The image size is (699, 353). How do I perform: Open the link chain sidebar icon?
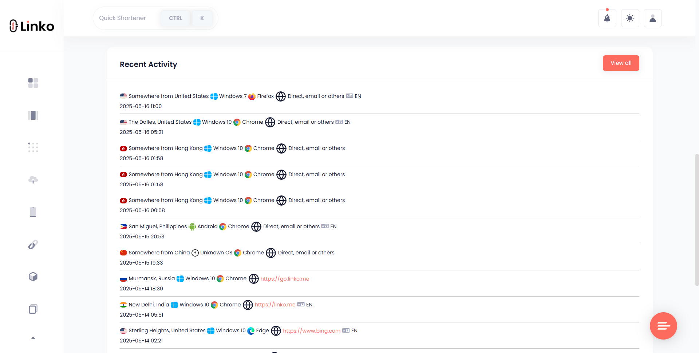[x=33, y=245]
